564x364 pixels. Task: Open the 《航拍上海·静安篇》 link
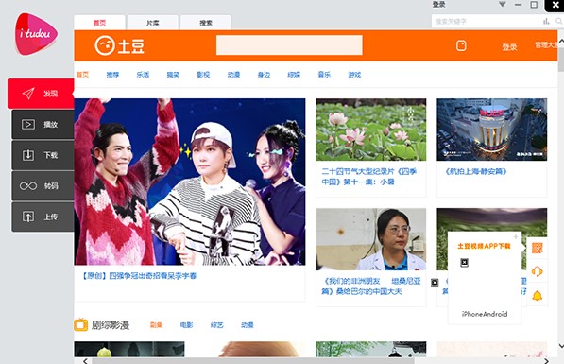[x=475, y=172]
